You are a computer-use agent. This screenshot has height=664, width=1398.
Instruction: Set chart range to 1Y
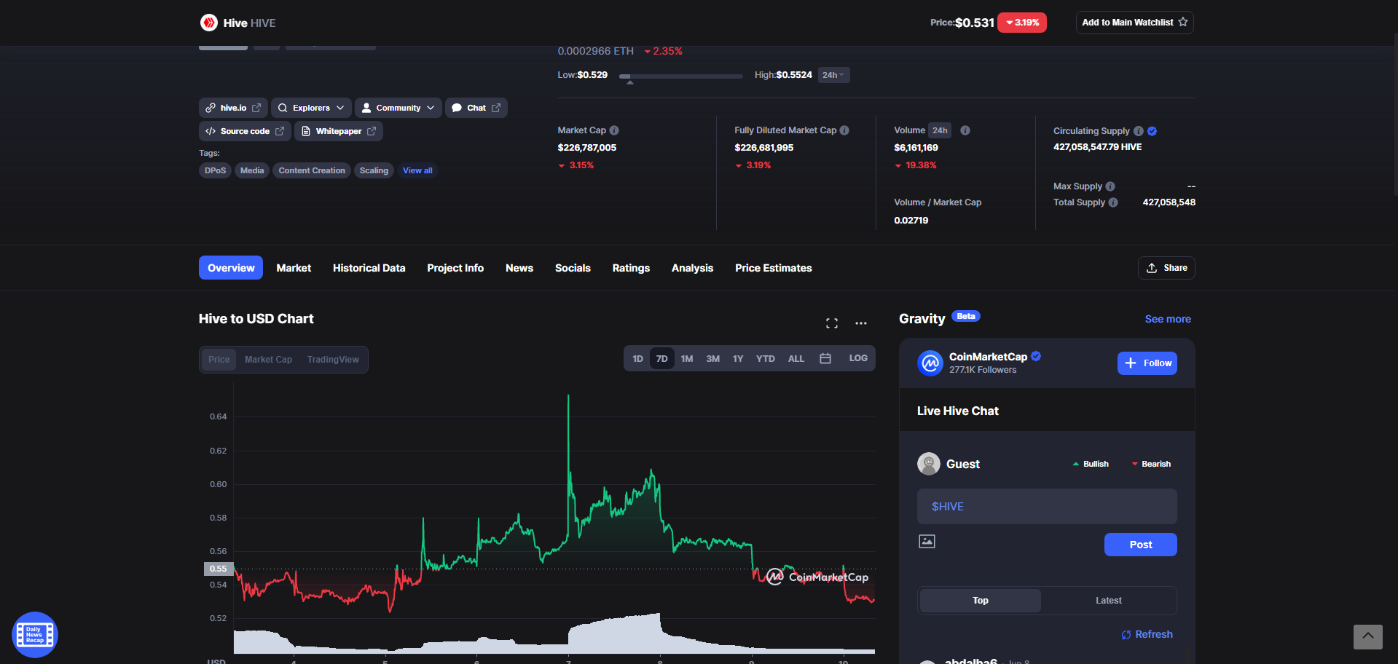coord(738,359)
